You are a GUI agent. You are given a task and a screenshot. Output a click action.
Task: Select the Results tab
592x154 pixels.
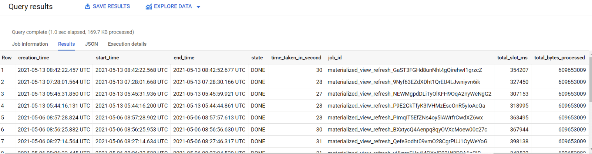[67, 44]
